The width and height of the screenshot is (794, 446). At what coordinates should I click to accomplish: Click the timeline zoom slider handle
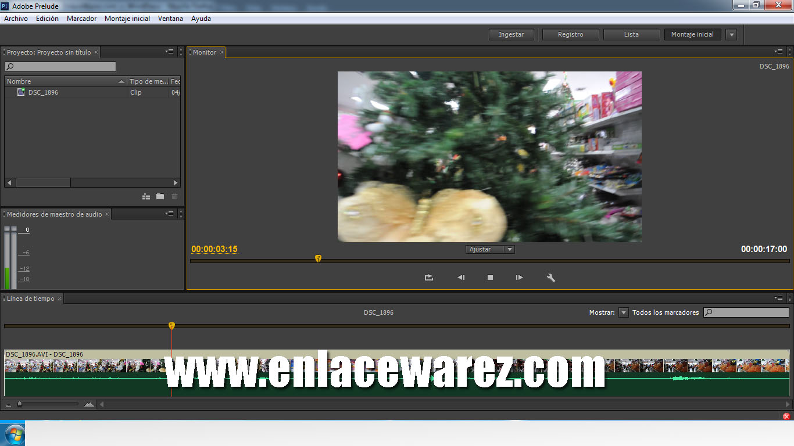(20, 404)
